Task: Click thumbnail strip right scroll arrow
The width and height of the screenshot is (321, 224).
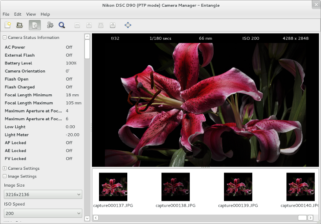Action: click(310, 218)
